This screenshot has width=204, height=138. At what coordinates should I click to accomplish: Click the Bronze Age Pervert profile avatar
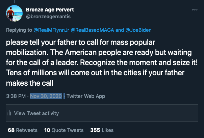click(x=14, y=13)
